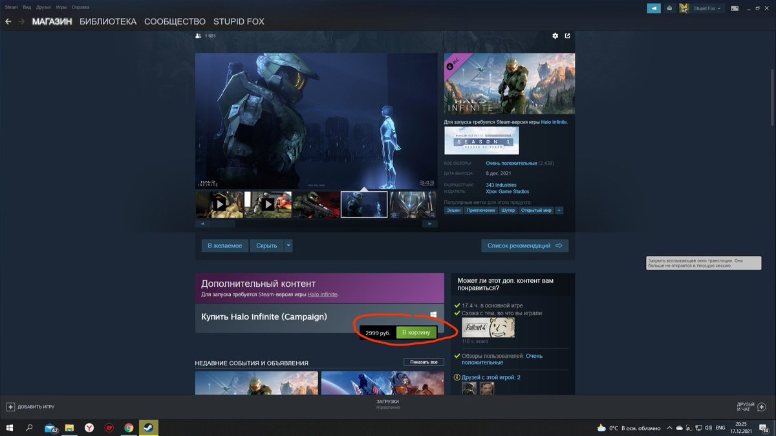The width and height of the screenshot is (776, 436).
Task: Open the Xbox Game Studios publisher link
Action: pyautogui.click(x=508, y=192)
